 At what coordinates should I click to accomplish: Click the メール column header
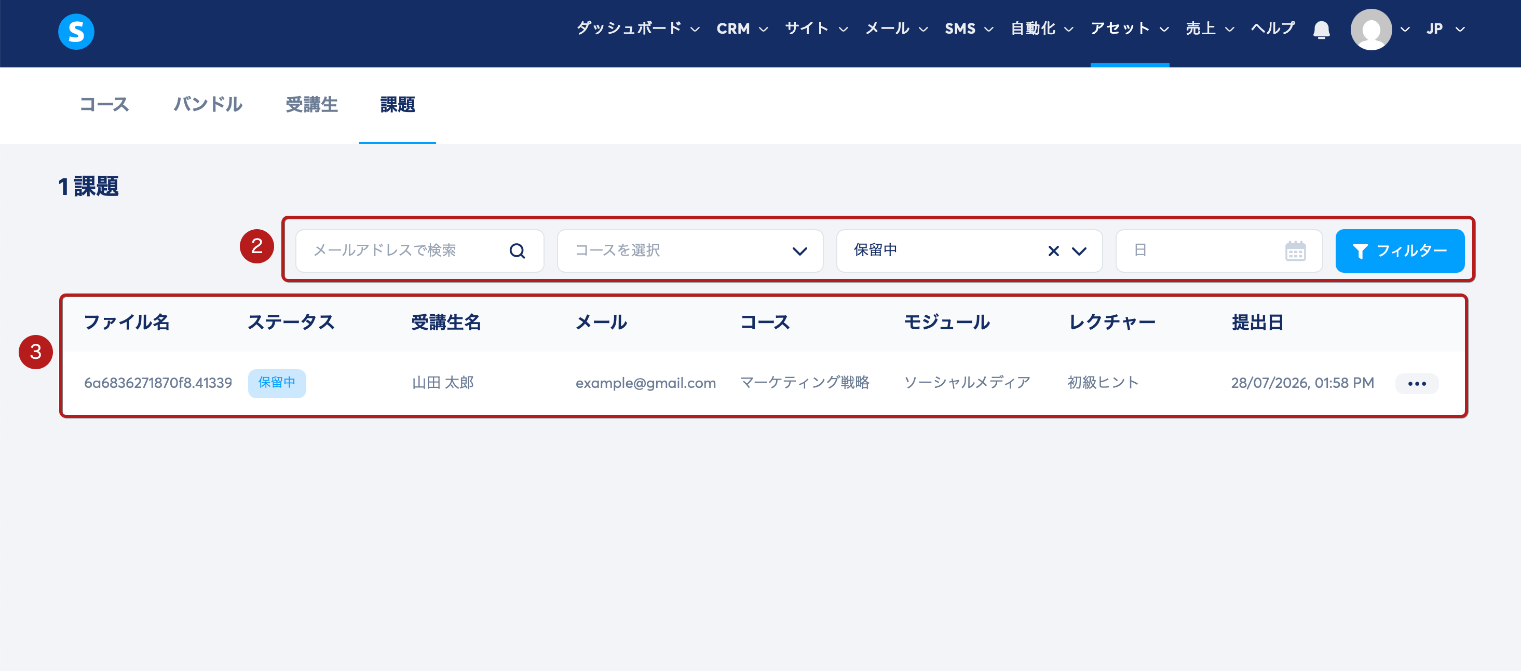coord(601,323)
